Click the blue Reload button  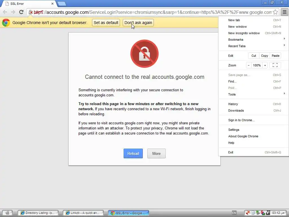(x=133, y=153)
